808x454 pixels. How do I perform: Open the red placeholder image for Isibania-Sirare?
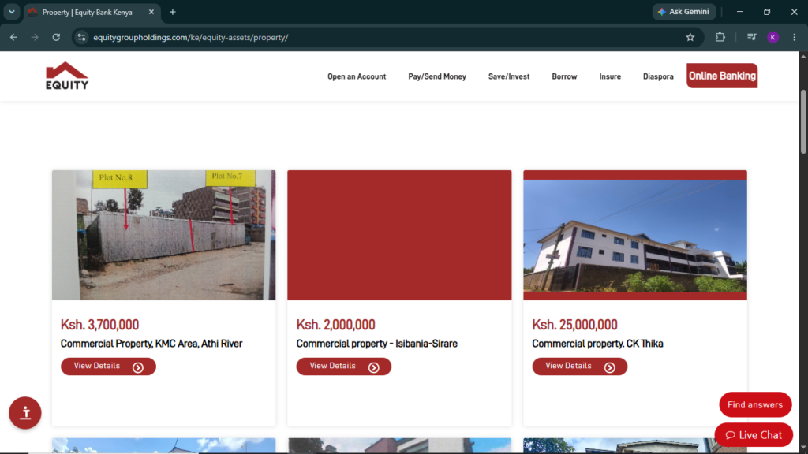pos(399,235)
